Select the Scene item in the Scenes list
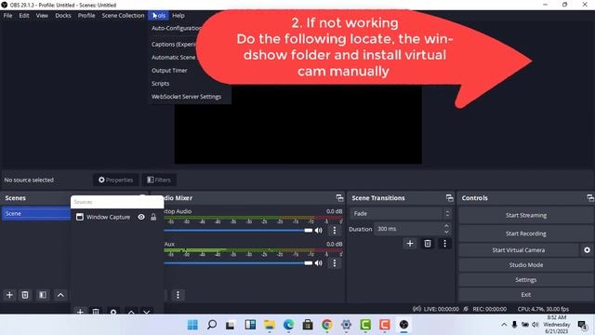The height and width of the screenshot is (335, 595). [35, 213]
